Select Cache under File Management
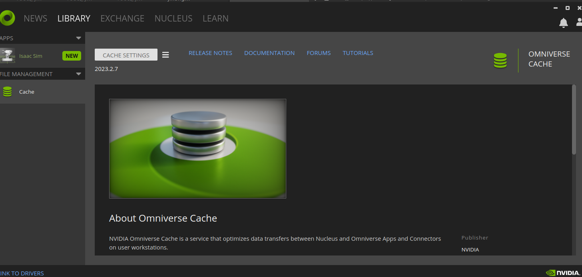582x277 pixels. click(42, 92)
